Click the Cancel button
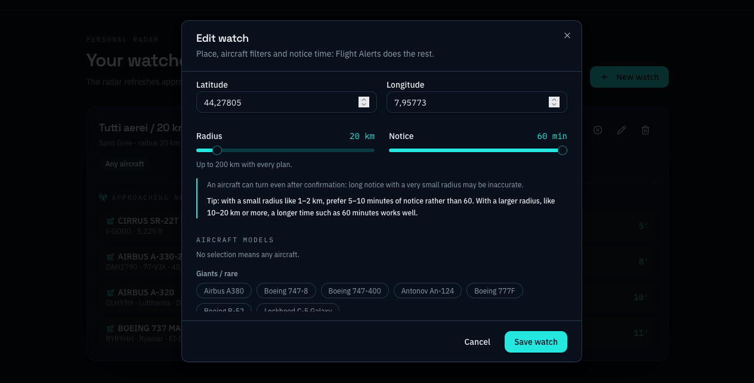This screenshot has width=754, height=383. click(x=477, y=342)
